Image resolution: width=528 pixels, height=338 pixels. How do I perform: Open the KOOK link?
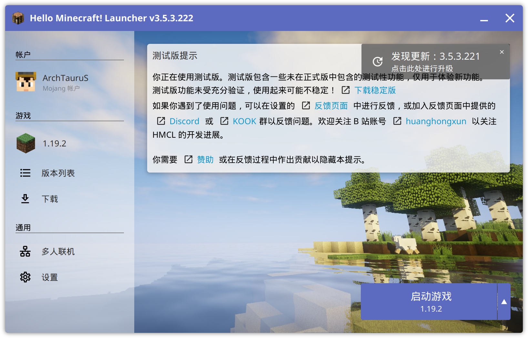coord(244,121)
